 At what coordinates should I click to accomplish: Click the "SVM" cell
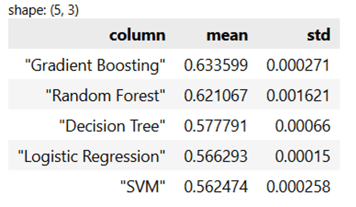click(x=143, y=187)
